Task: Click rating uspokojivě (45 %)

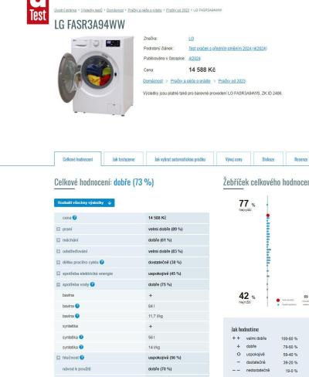Action: pos(165,273)
